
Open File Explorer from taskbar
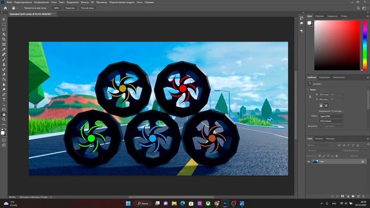[174, 203]
